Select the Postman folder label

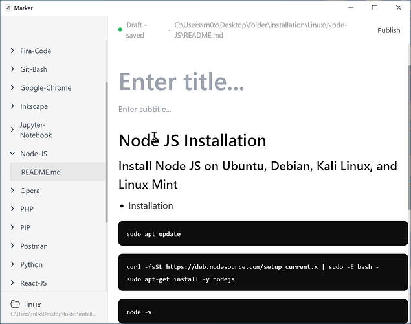34,246
